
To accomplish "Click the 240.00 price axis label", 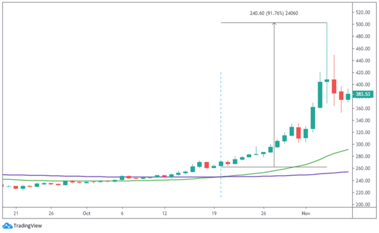I will (363, 181).
